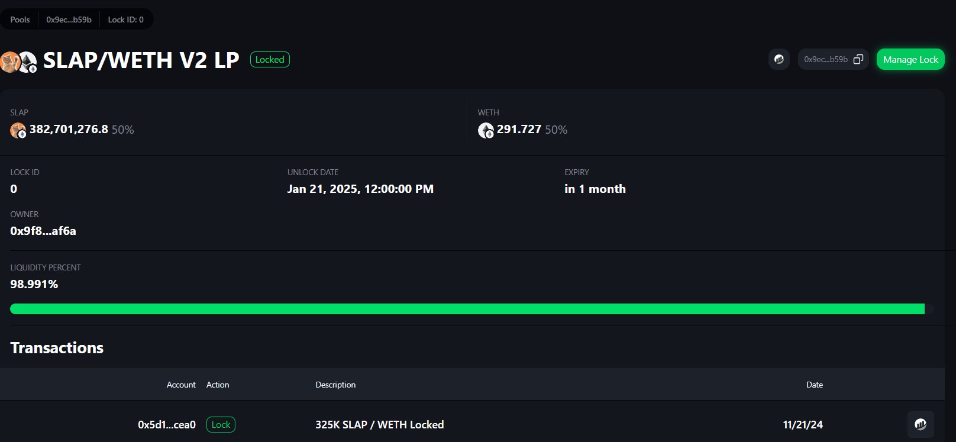
Task: Select the 0x9ec...b59b breadcrumb item
Action: point(69,20)
